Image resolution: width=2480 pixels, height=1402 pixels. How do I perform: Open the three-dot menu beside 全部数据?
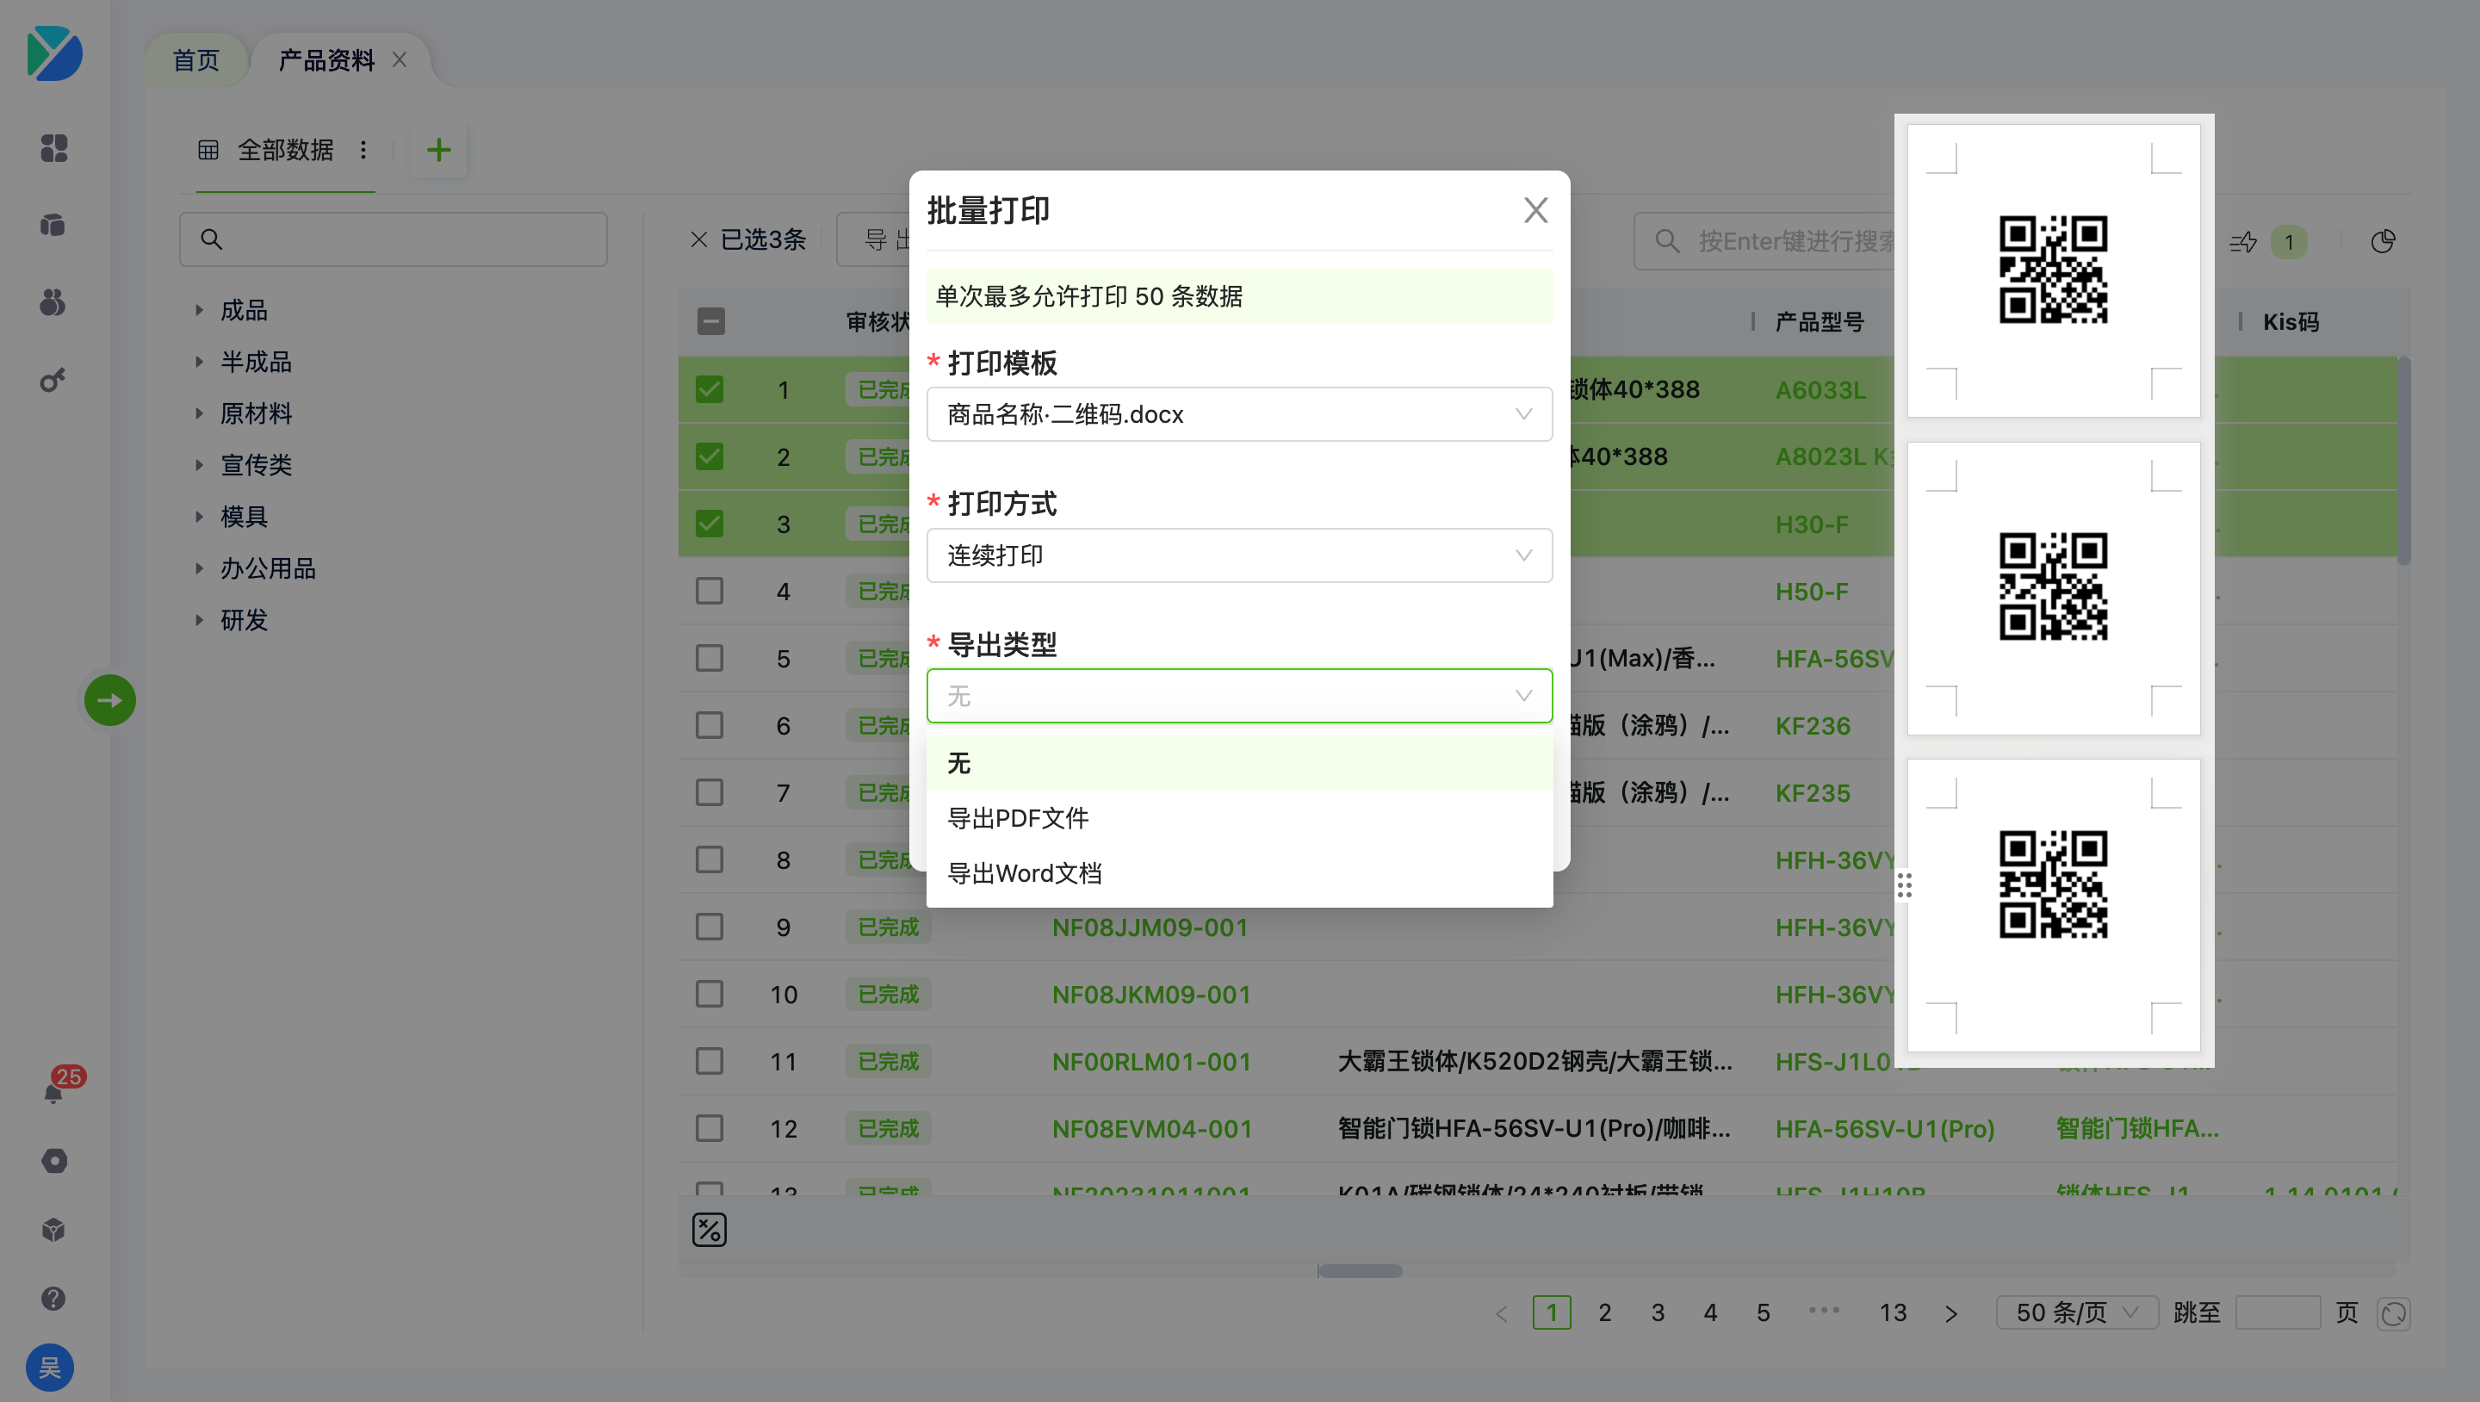click(x=363, y=150)
